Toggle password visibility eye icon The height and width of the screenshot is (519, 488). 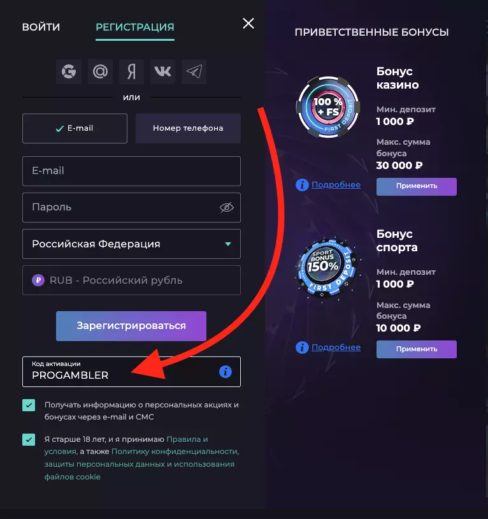pos(227,207)
